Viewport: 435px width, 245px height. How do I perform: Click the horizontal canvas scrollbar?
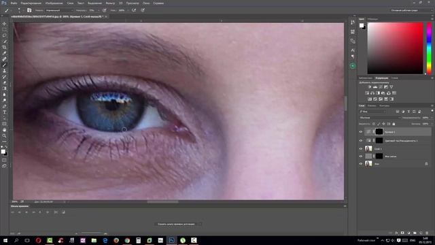(x=162, y=202)
